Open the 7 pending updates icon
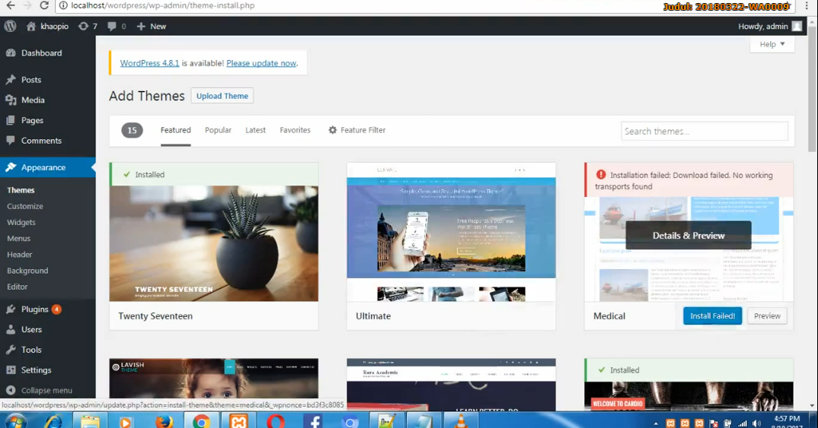The image size is (818, 428). tap(87, 26)
